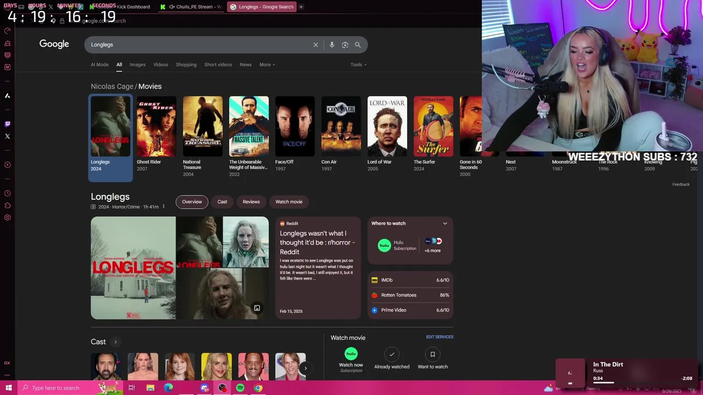Open Opera sidebar settings gear
Viewport: 703px width, 395px height.
7,218
